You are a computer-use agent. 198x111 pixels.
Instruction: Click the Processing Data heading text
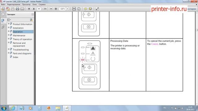[x=119, y=41]
